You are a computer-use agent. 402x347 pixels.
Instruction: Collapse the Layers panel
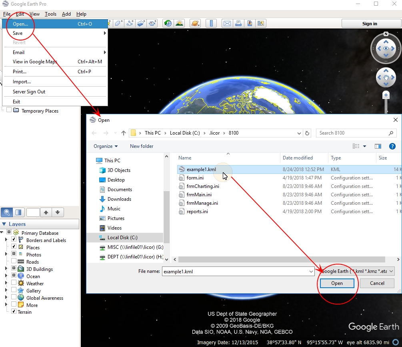tap(3, 224)
